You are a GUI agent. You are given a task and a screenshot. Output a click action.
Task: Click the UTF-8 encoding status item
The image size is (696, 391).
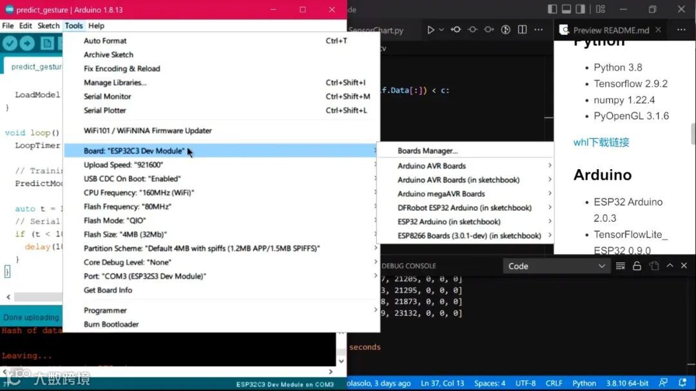click(526, 383)
